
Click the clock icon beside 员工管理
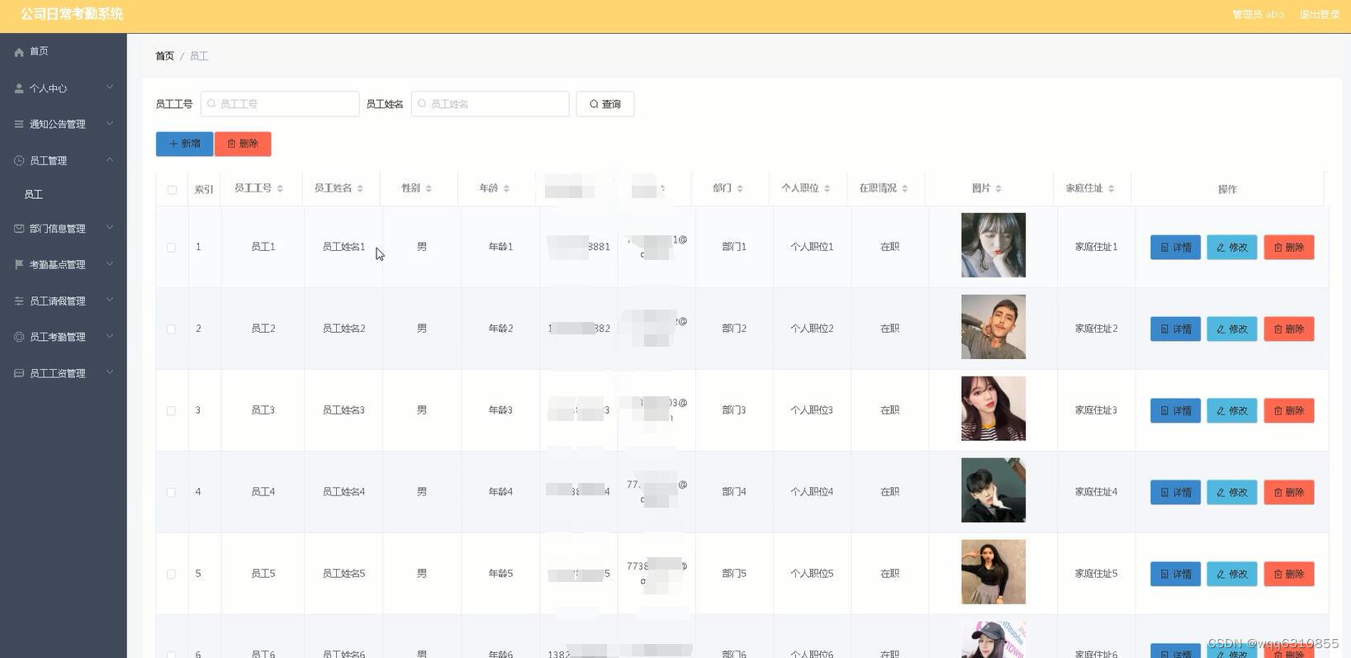coord(19,161)
